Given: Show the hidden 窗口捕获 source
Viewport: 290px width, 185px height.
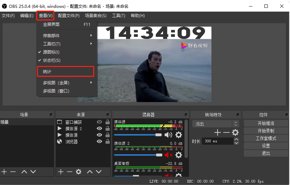Looking at the screenshot, I should click(99, 122).
